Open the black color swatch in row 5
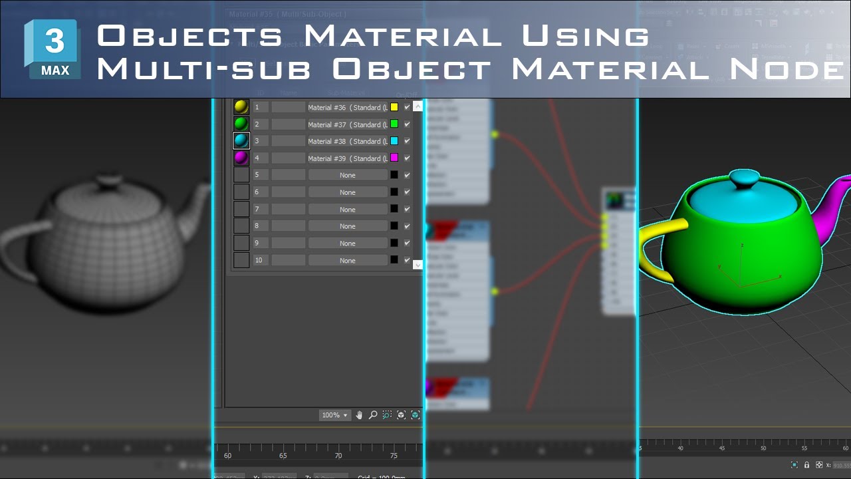851x479 pixels. pos(394,175)
